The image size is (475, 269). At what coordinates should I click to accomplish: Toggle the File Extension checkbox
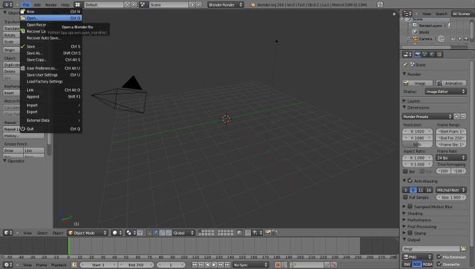pos(439,256)
